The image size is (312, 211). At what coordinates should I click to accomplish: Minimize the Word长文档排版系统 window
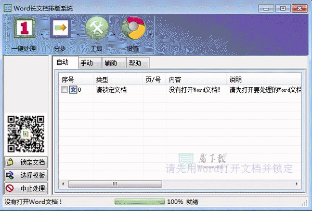(266, 8)
